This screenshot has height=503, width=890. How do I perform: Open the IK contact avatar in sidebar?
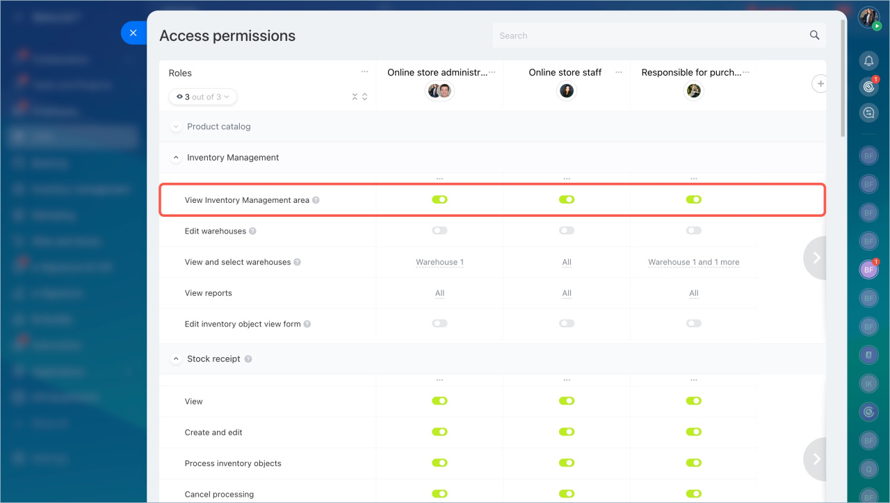pyautogui.click(x=868, y=384)
